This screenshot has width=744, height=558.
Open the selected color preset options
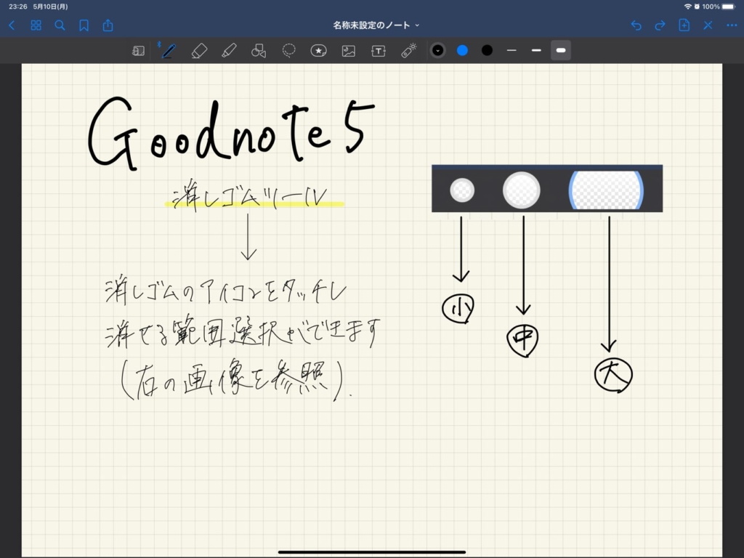point(438,50)
